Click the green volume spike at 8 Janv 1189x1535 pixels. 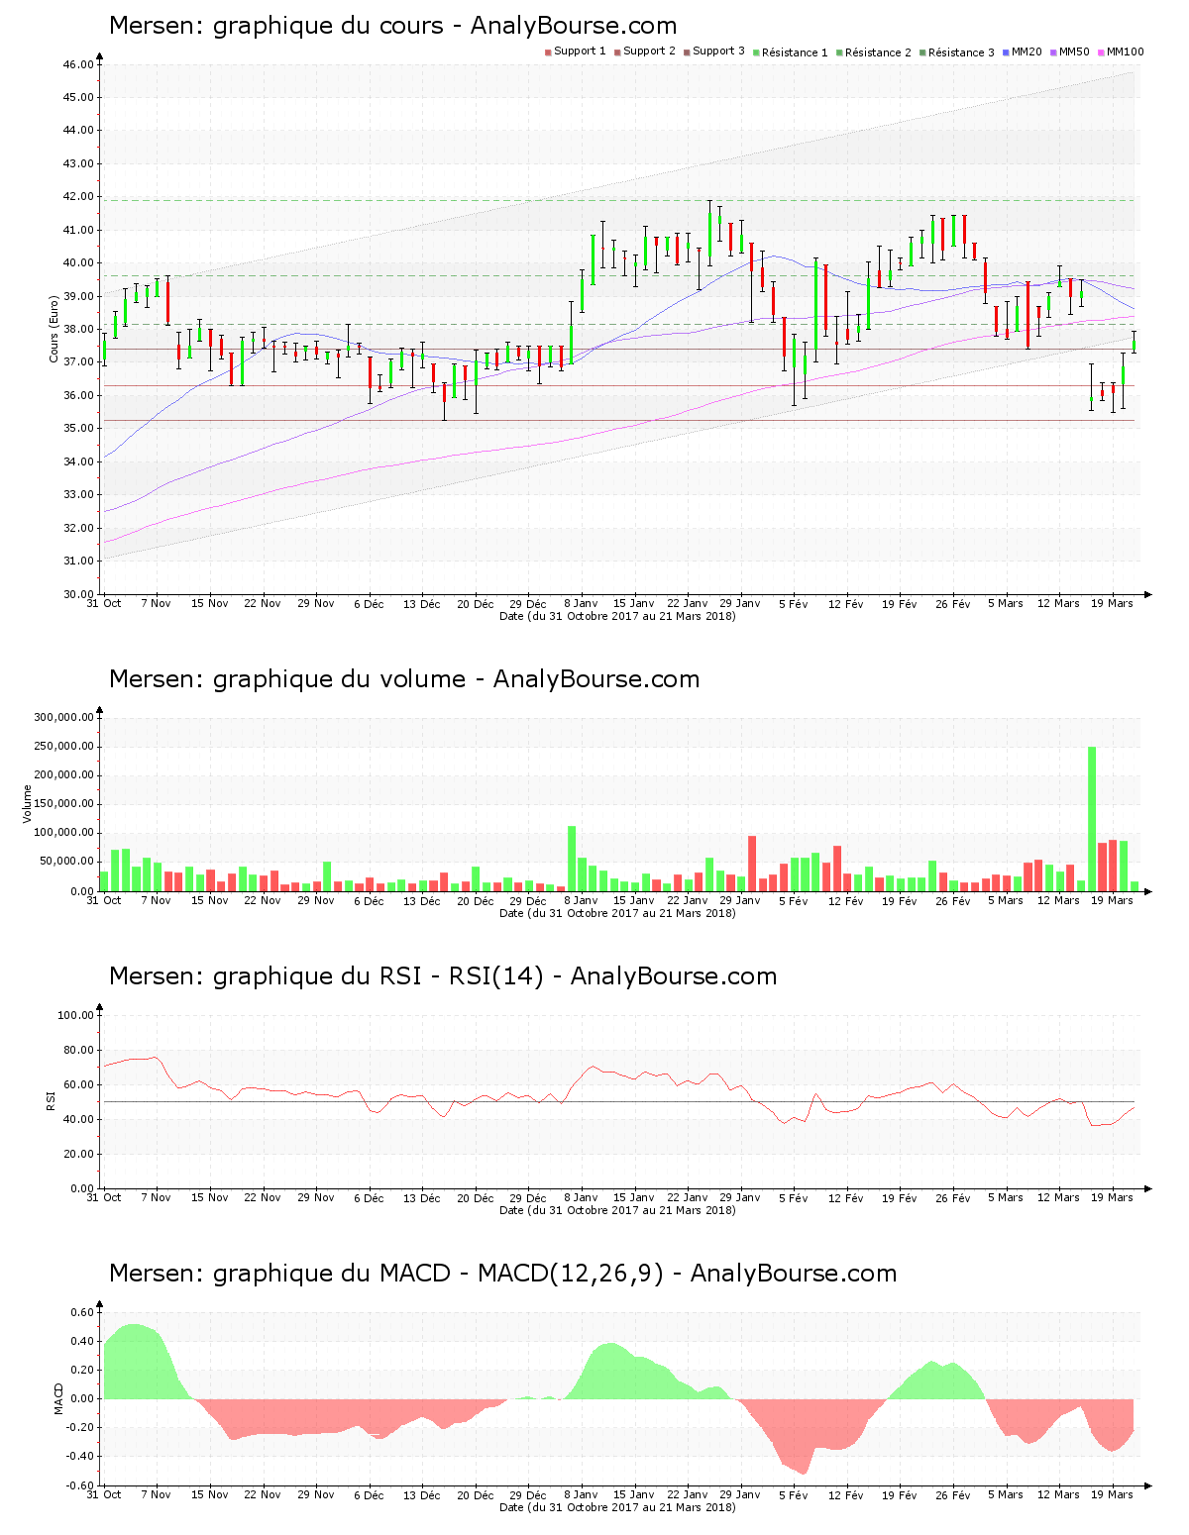572,859
